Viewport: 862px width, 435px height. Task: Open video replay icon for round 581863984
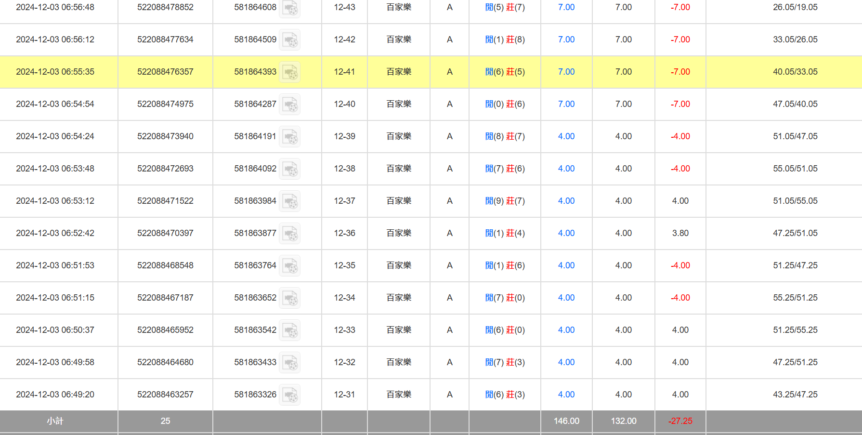(290, 201)
